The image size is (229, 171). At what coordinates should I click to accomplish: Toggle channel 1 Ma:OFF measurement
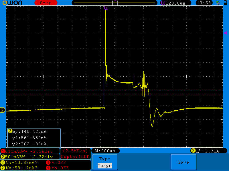tap(57, 168)
